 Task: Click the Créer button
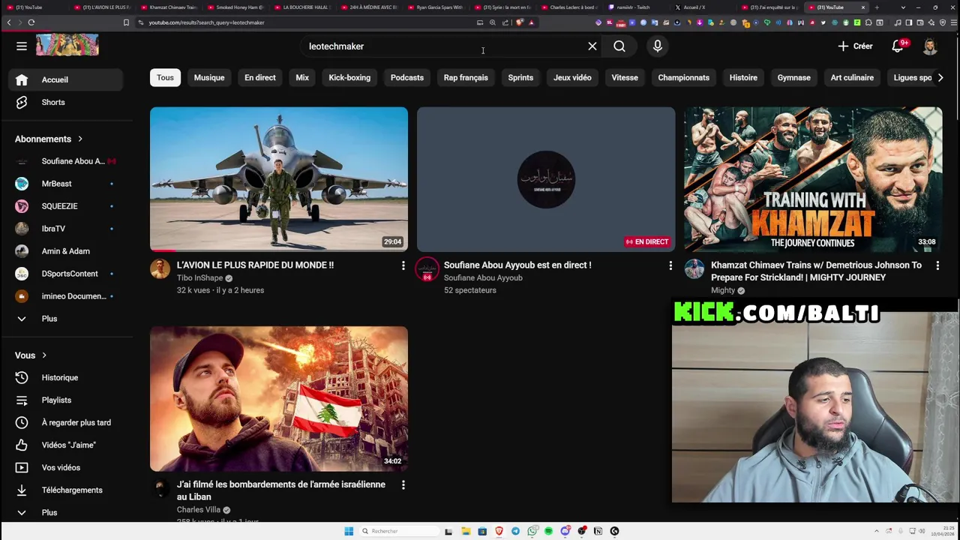point(856,46)
